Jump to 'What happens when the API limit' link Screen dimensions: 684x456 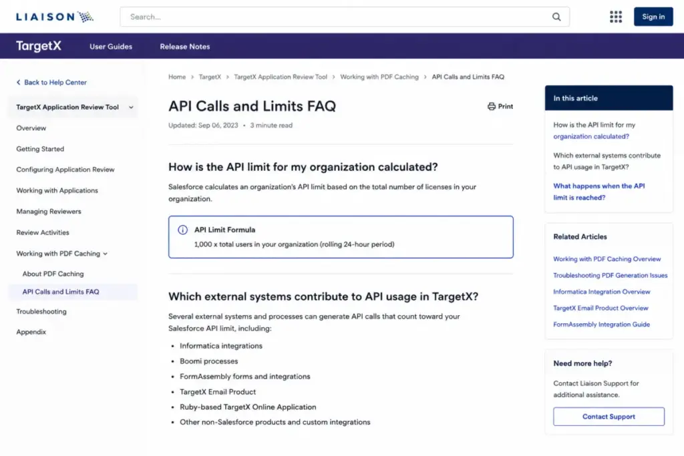click(x=599, y=192)
